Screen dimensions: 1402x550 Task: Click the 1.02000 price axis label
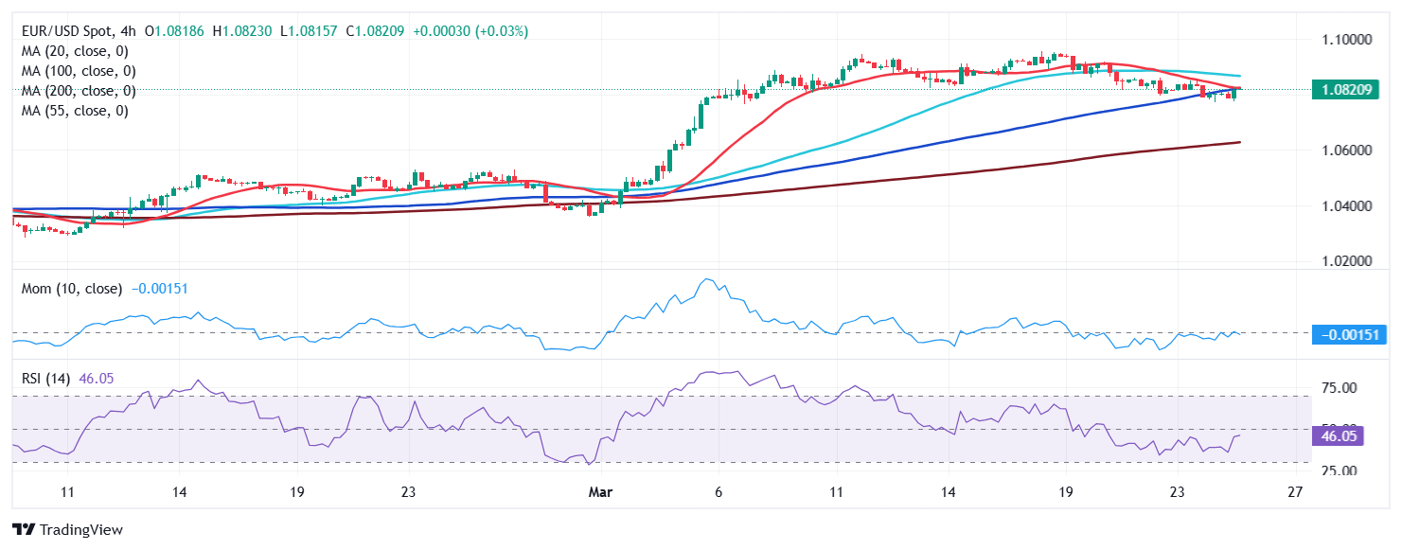pyautogui.click(x=1349, y=261)
